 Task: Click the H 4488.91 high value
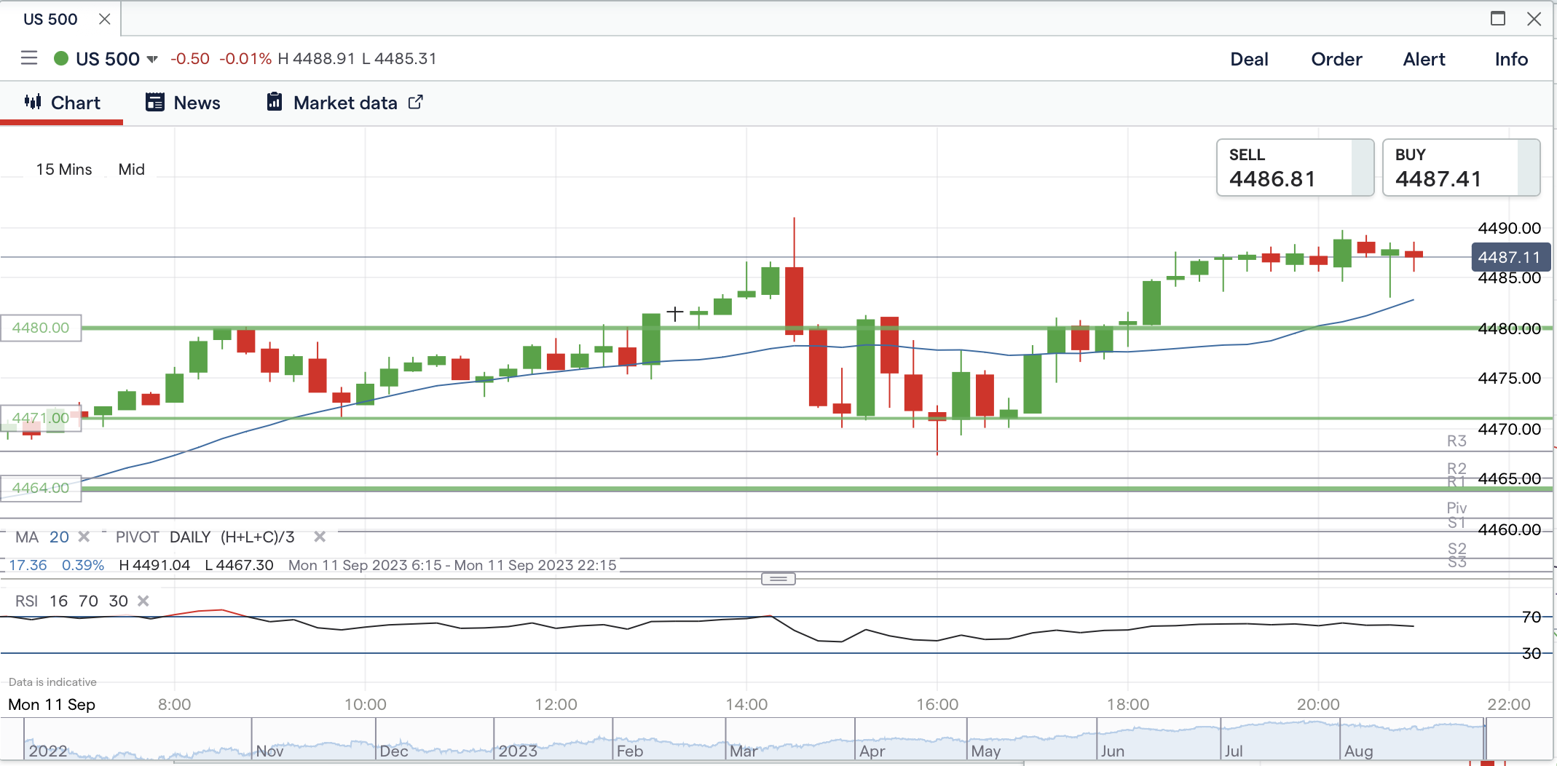pos(317,58)
